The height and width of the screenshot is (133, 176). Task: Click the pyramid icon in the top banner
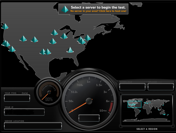point(65,9)
